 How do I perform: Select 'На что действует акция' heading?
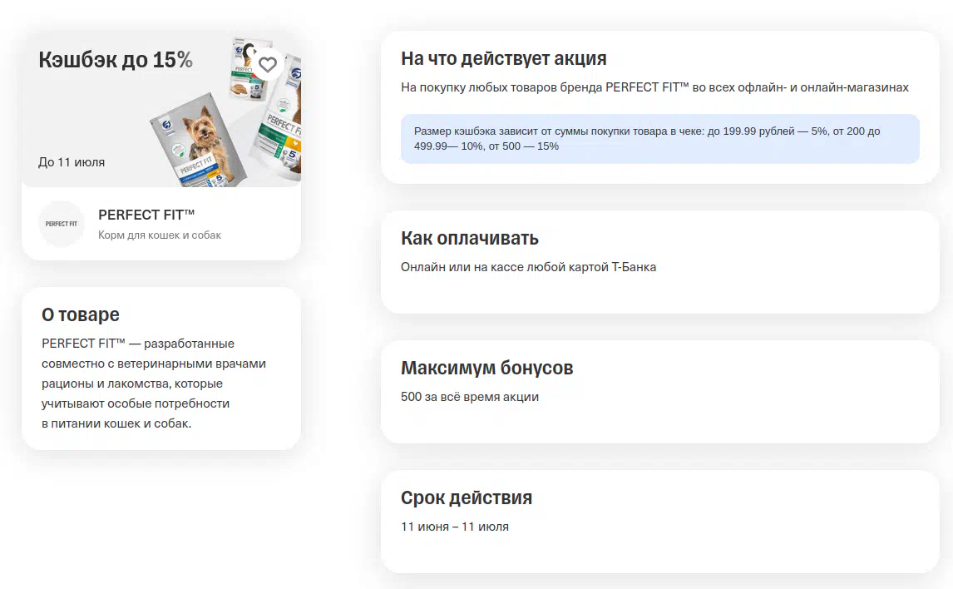[x=504, y=58]
